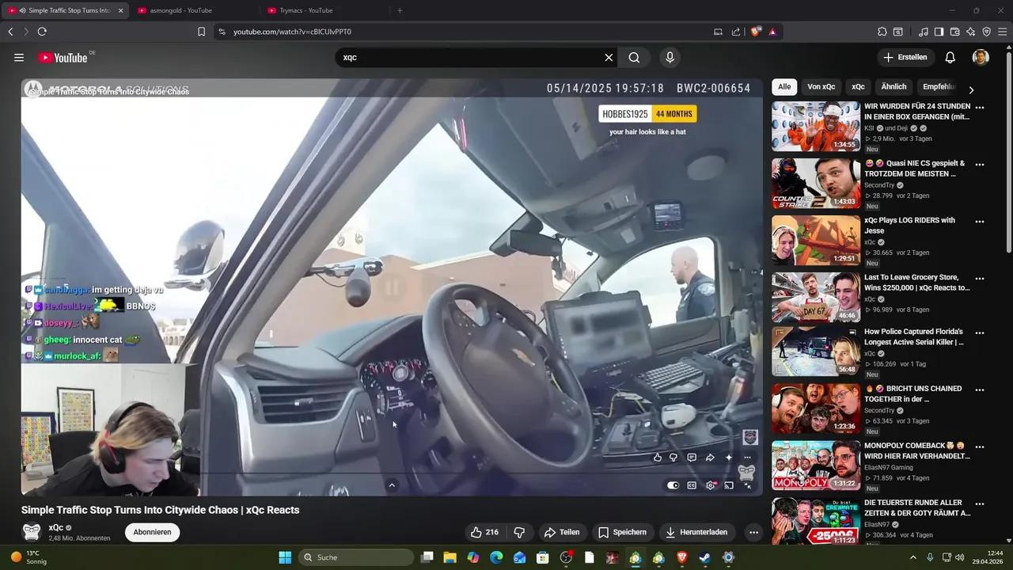Click thumbs-down inside the player overlay
The height and width of the screenshot is (570, 1013).
point(673,458)
